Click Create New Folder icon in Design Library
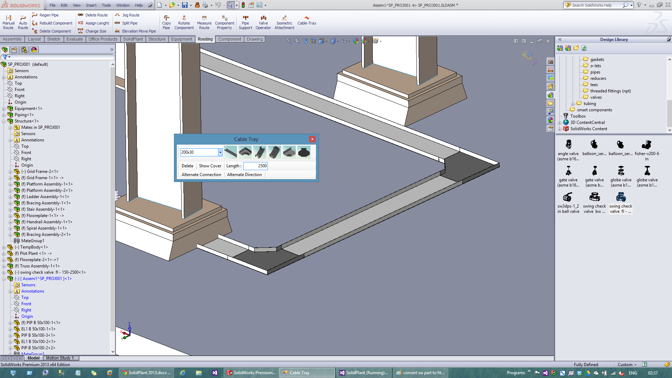Screen dimensions: 672x378 (576, 48)
